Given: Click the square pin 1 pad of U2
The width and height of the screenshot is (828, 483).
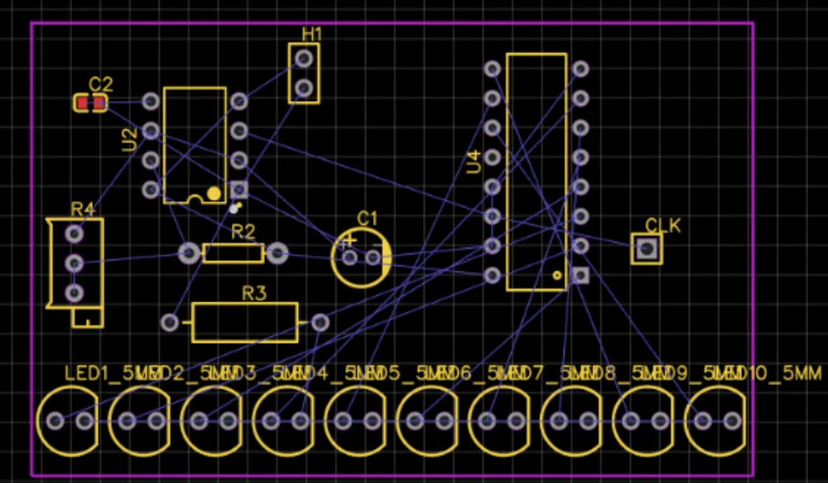Looking at the screenshot, I should [x=239, y=189].
